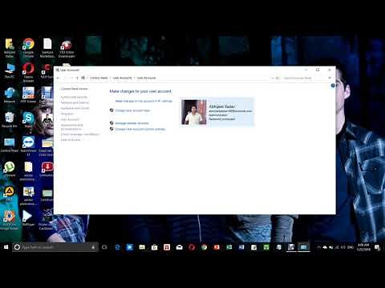Click the volume icon in system tray

343,247
